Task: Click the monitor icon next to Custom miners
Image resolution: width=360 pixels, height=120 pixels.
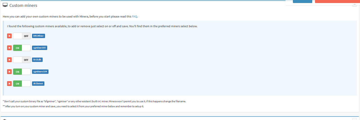Action: click(x=5, y=5)
